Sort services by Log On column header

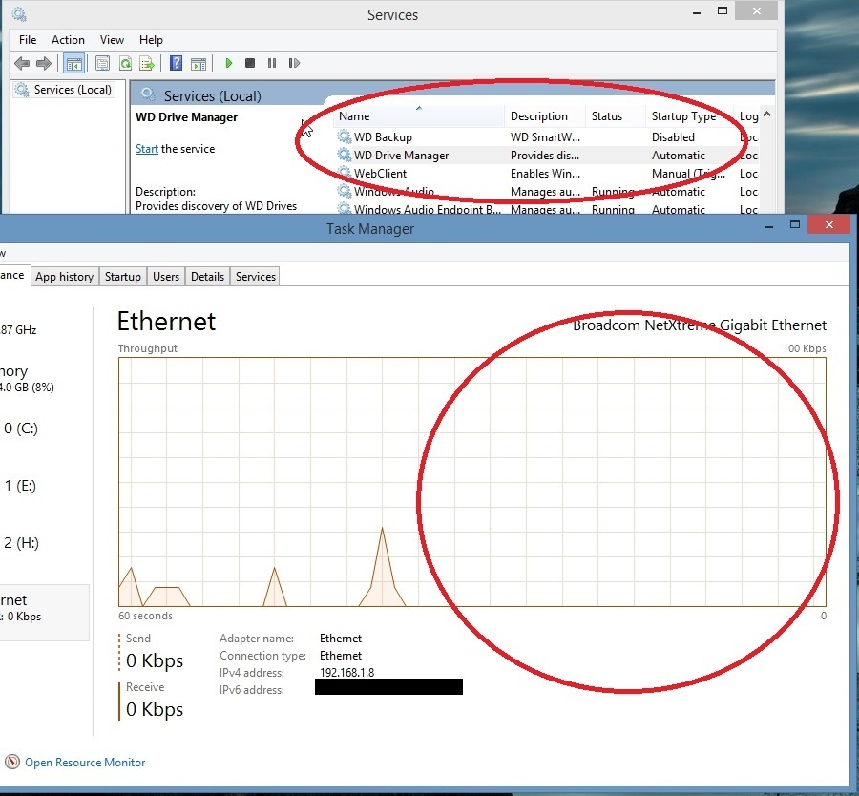tap(747, 116)
